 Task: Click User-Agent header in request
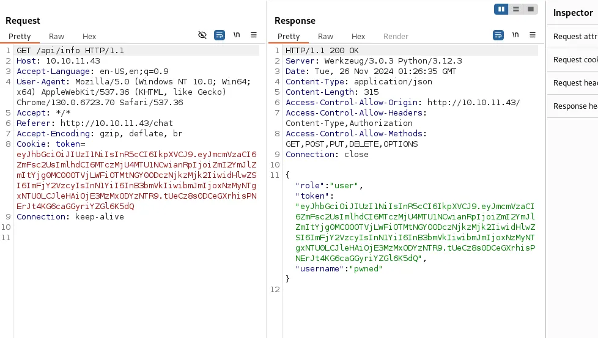point(133,92)
